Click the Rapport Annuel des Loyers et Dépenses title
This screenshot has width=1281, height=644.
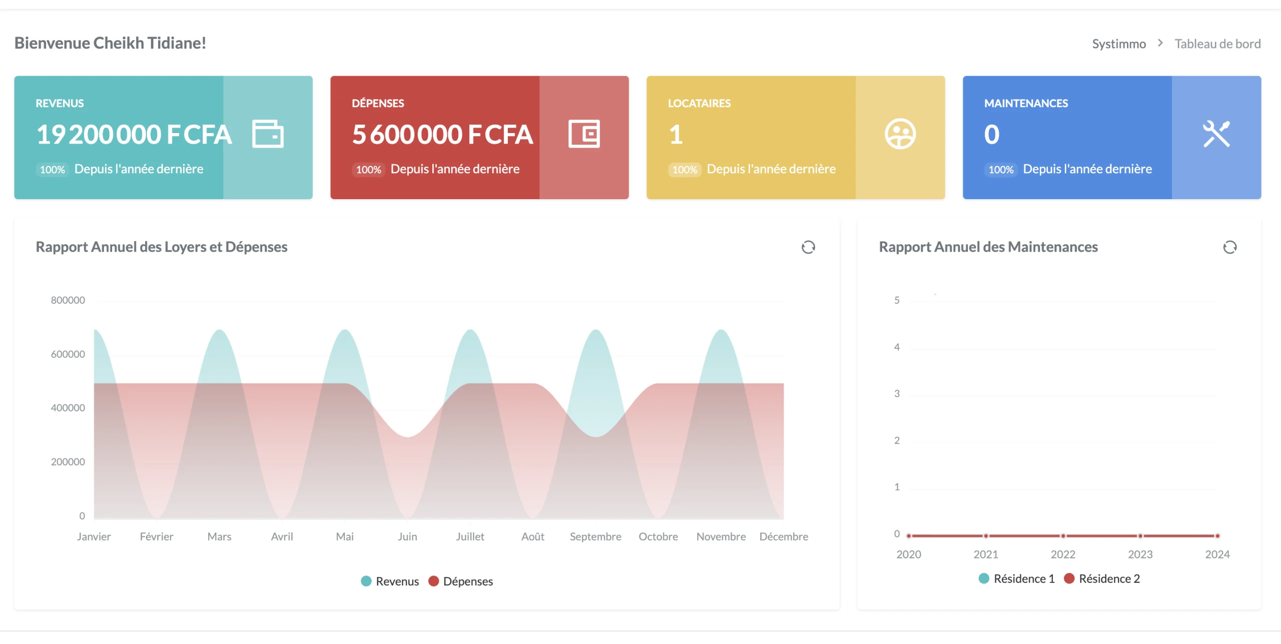click(162, 247)
